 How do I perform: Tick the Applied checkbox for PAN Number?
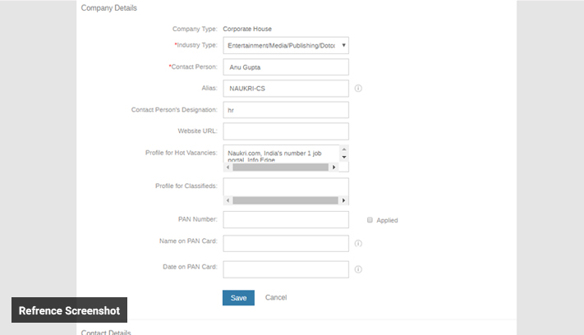pos(370,220)
